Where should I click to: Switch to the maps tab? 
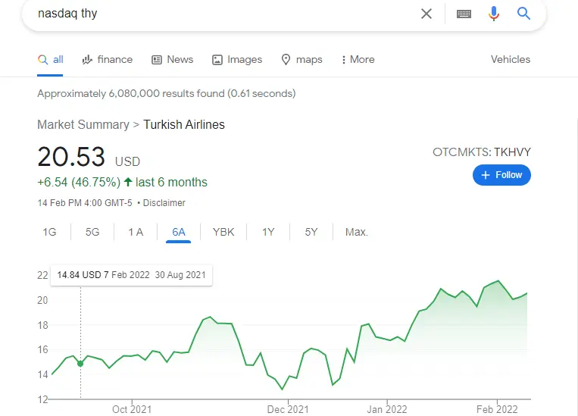coord(301,59)
